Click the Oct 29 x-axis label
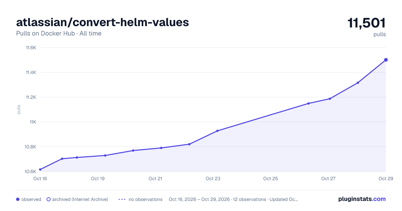The image size is (402, 211). (386, 179)
